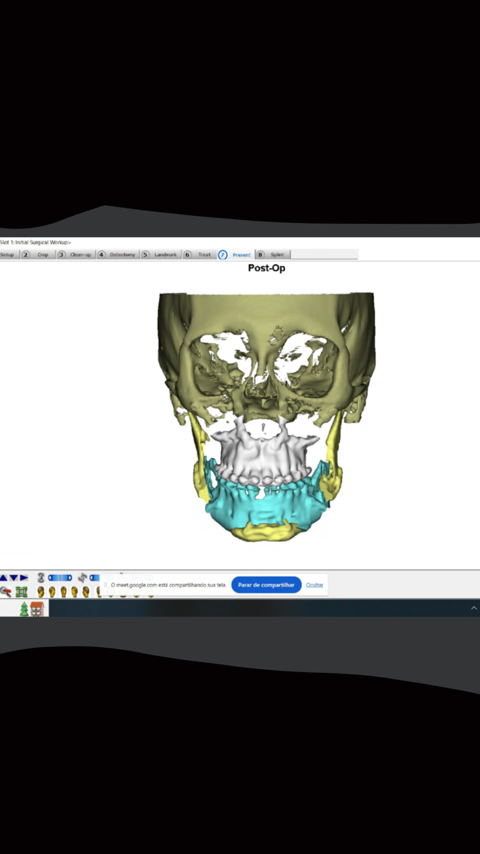Screen dimensions: 480x854
Task: Click the zoom magnifier tool icon
Action: tap(5, 591)
